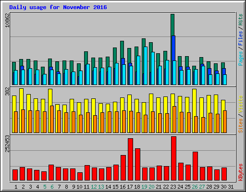
Task: Click the red KBytes bar on day 26
Action: 195,166
